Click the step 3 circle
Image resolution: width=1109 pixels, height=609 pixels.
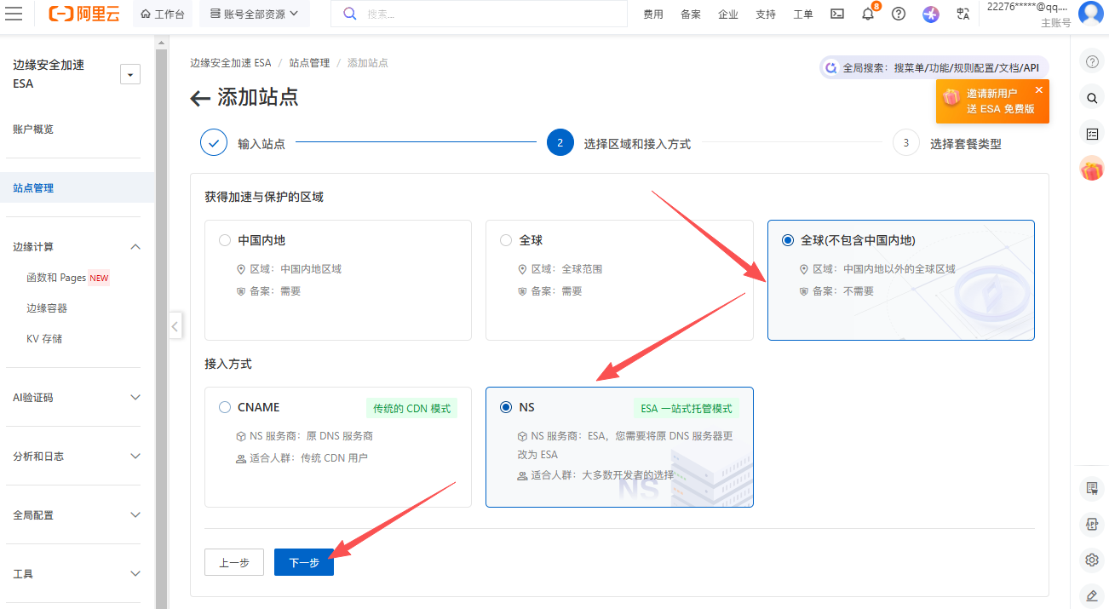(x=906, y=143)
